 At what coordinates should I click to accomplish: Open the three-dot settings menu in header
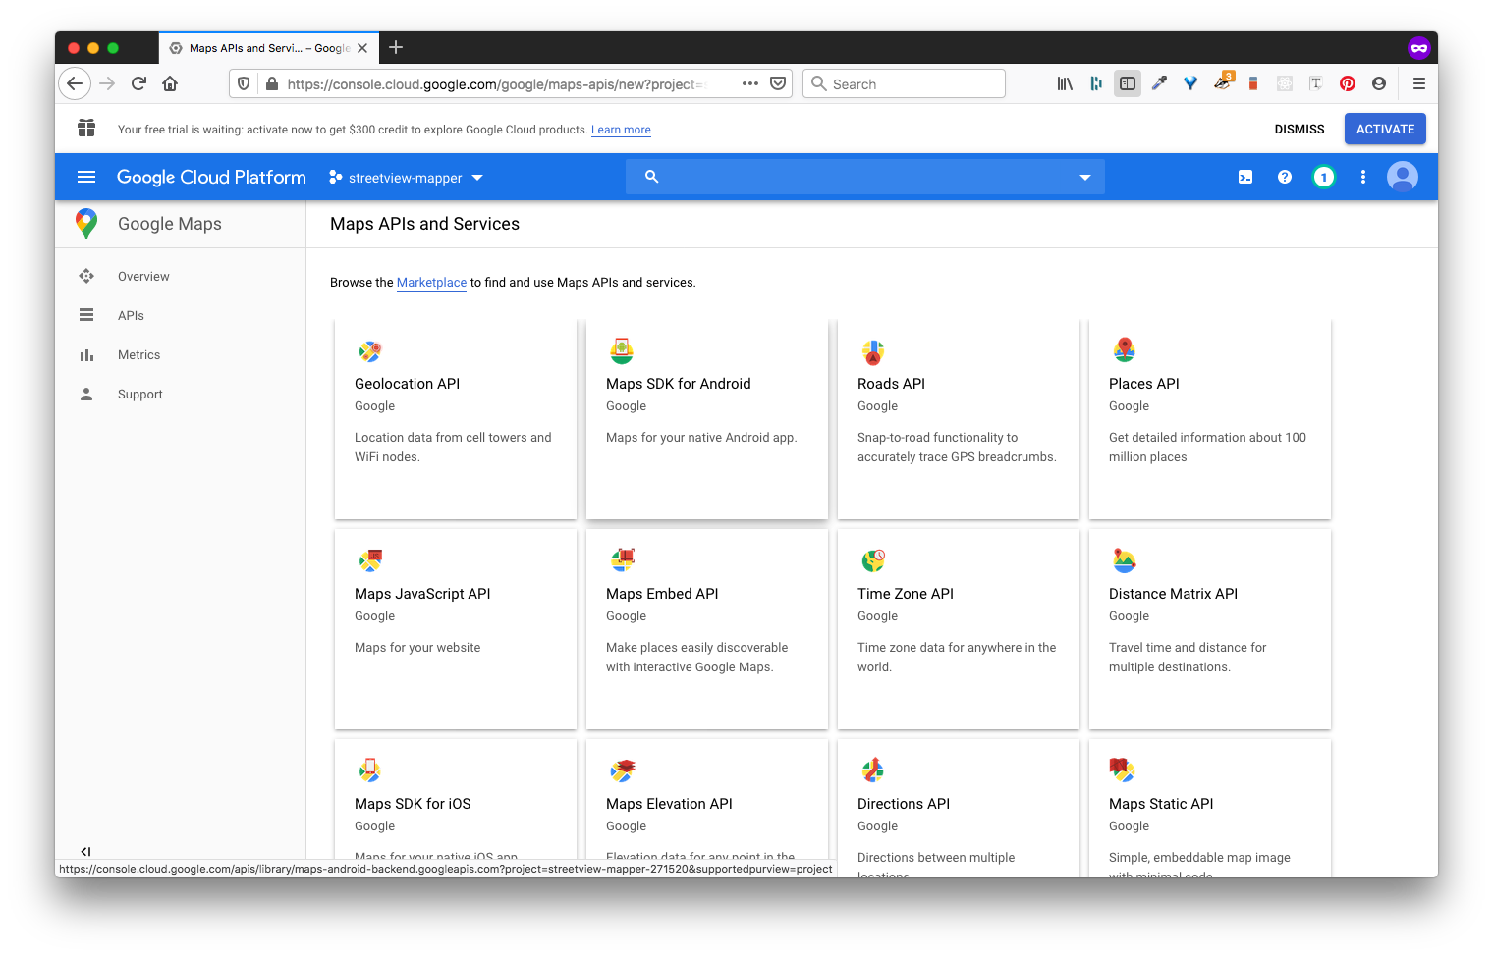tap(1362, 178)
